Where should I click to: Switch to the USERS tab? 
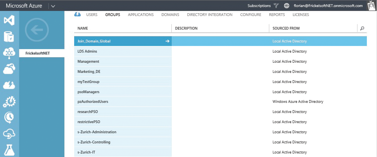(x=92, y=15)
